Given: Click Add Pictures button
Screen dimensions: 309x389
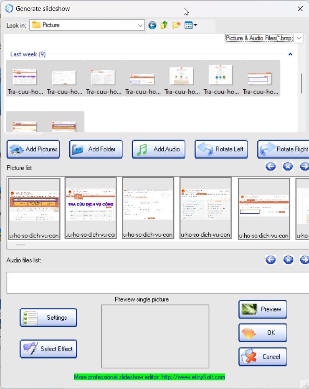Looking at the screenshot, I should click(x=33, y=149).
